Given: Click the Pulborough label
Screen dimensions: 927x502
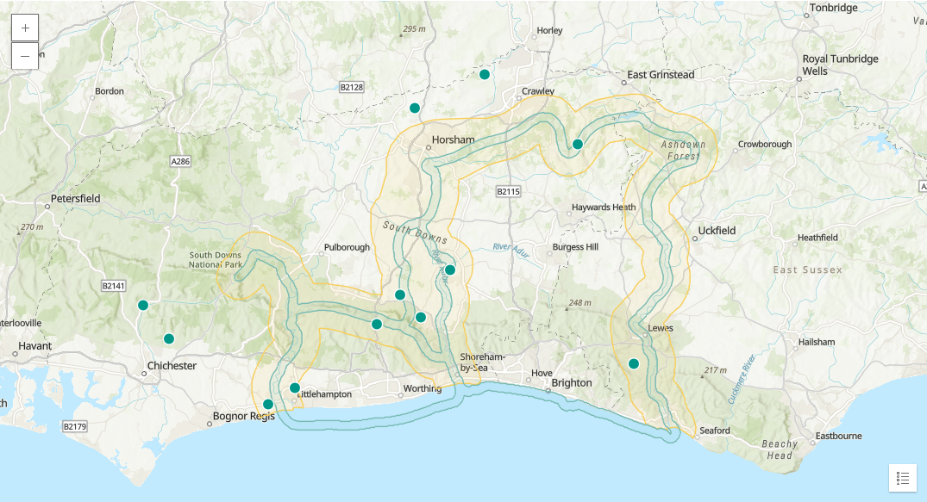Looking at the screenshot, I should coord(347,247).
